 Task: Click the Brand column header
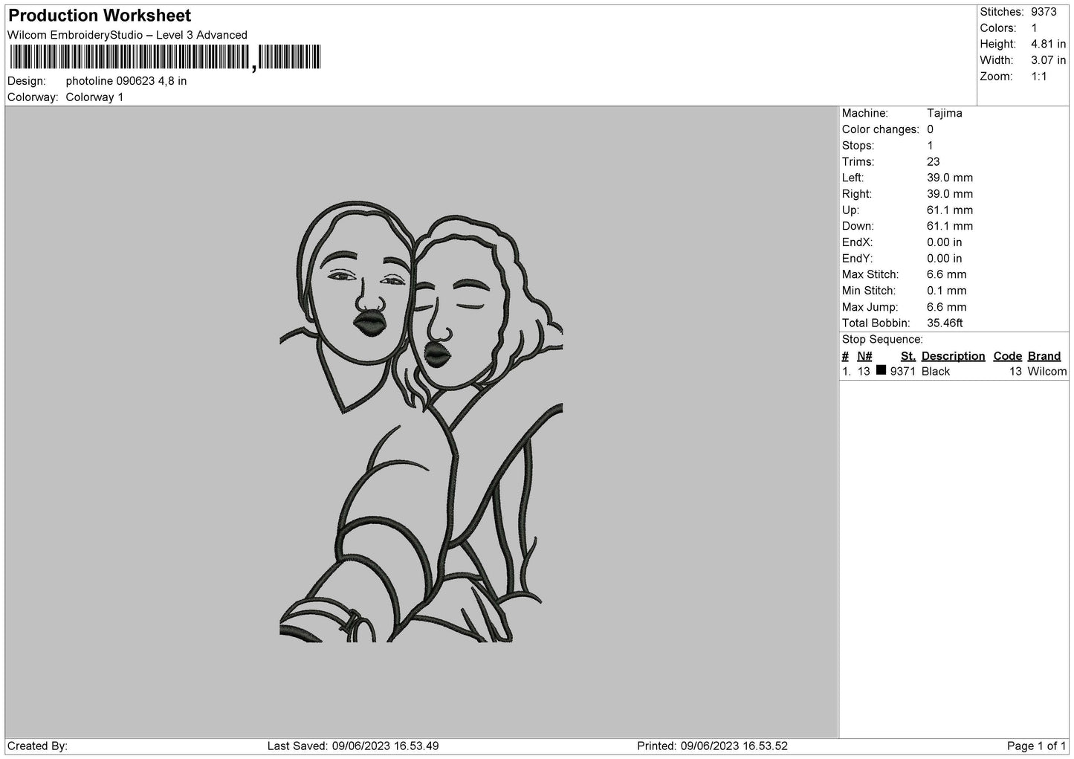point(1044,356)
